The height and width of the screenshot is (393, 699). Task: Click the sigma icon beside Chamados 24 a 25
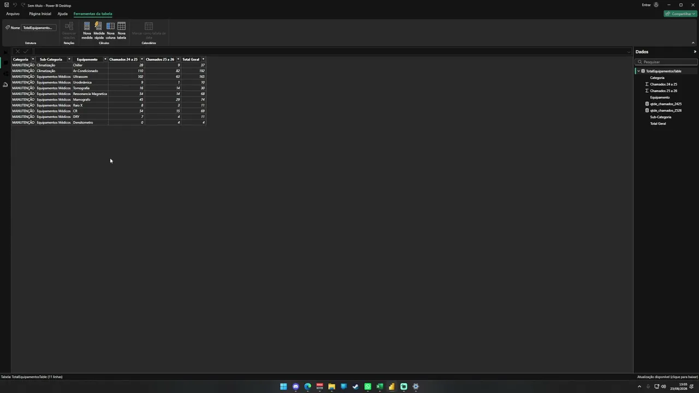pos(647,84)
